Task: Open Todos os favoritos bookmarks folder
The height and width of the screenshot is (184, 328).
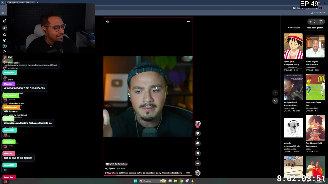Action: pyautogui.click(x=318, y=13)
